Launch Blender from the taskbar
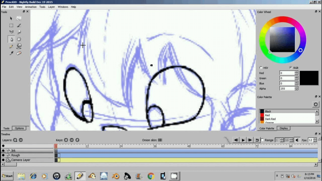 click(x=116, y=176)
